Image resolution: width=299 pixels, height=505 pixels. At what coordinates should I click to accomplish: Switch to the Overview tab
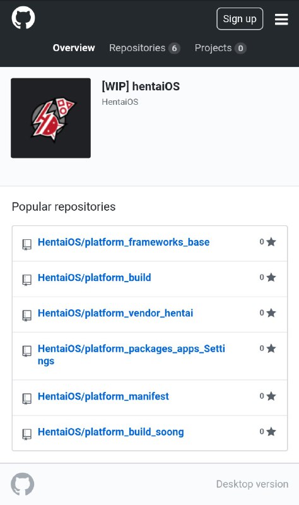(74, 48)
